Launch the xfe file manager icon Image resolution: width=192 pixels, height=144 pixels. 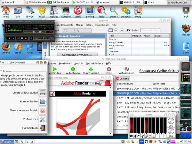tap(18, 12)
